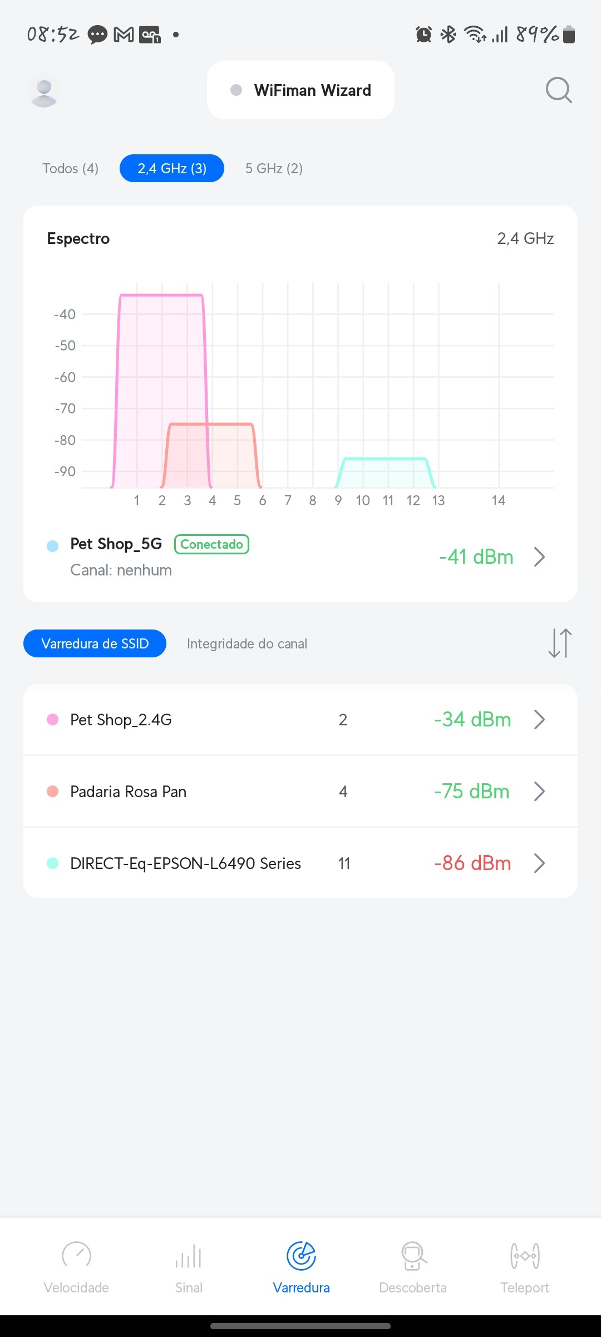Expand Pet Shop_2.4G details chevron

tap(539, 719)
